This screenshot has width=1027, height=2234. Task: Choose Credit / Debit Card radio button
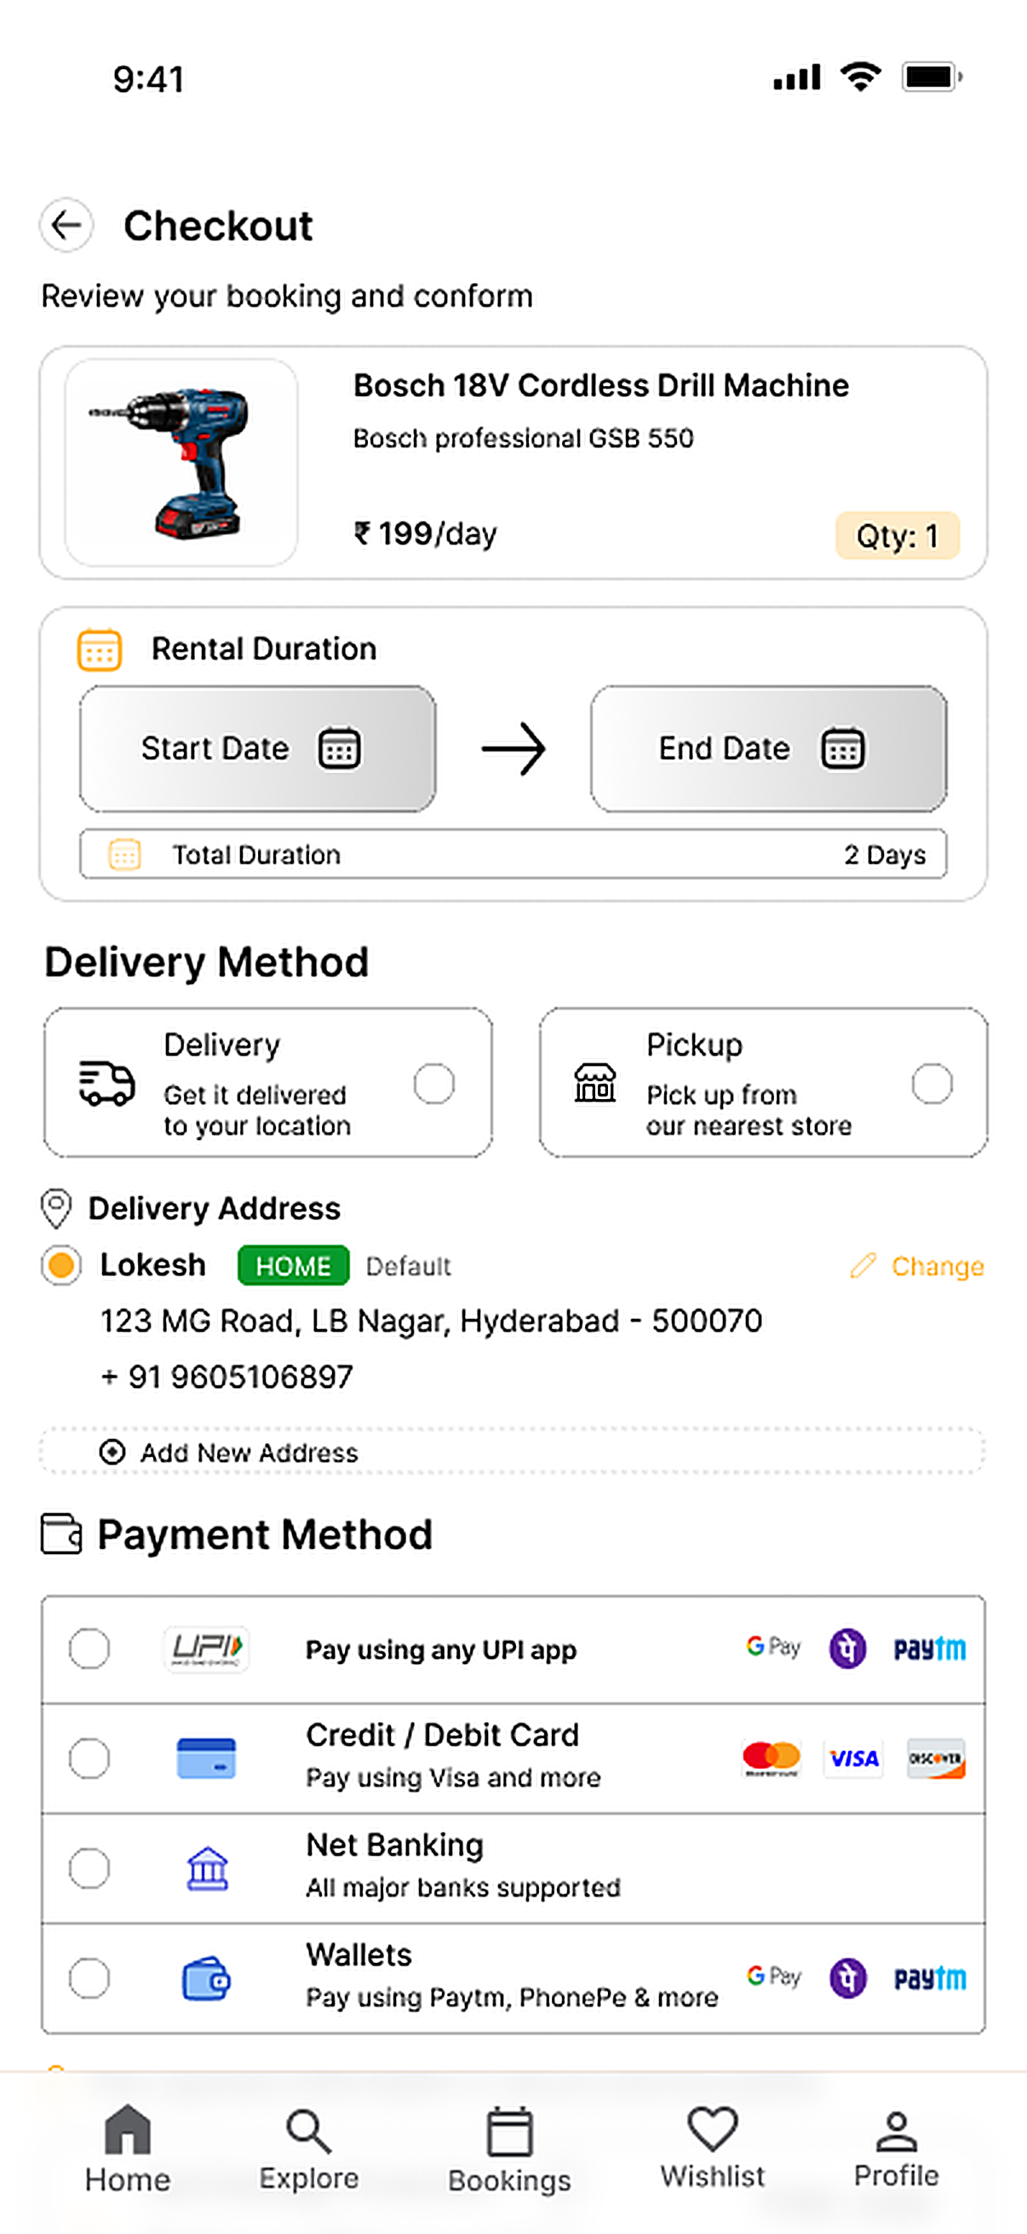[89, 1758]
